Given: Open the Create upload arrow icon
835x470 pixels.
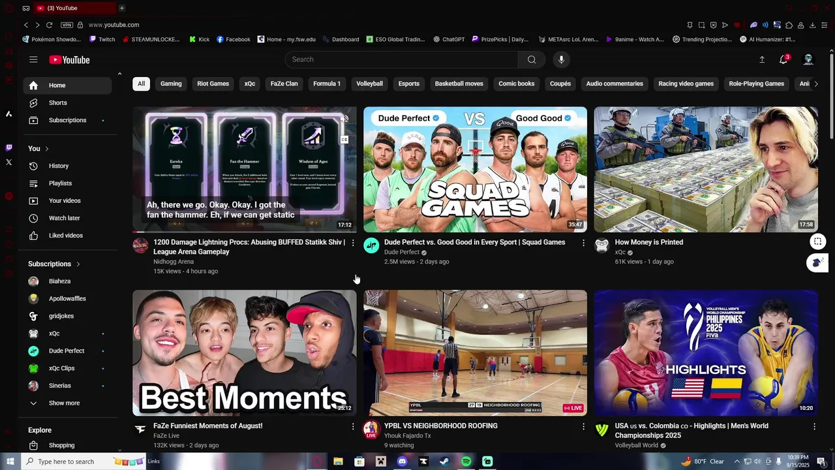Looking at the screenshot, I should pos(762,59).
